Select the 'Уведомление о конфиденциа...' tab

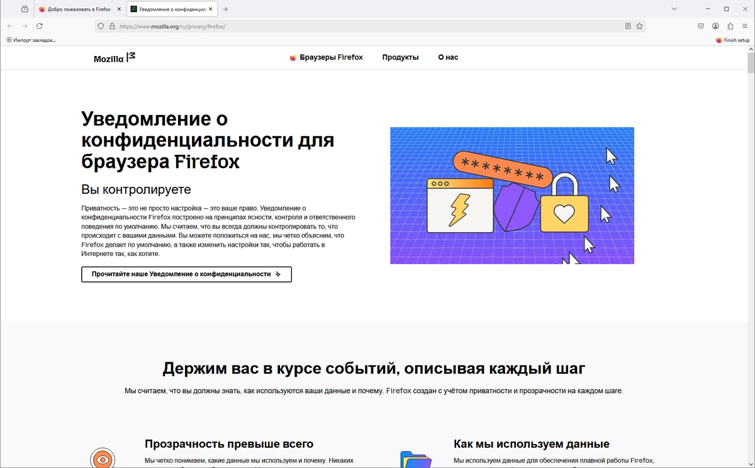click(171, 9)
